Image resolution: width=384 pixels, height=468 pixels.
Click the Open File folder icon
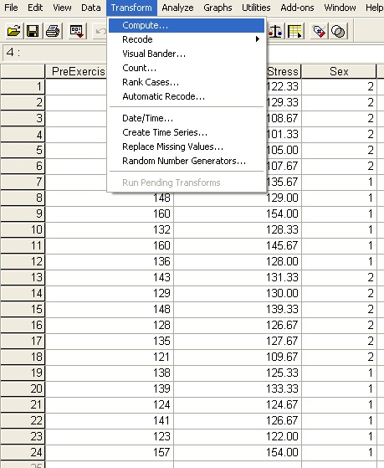tap(13, 31)
